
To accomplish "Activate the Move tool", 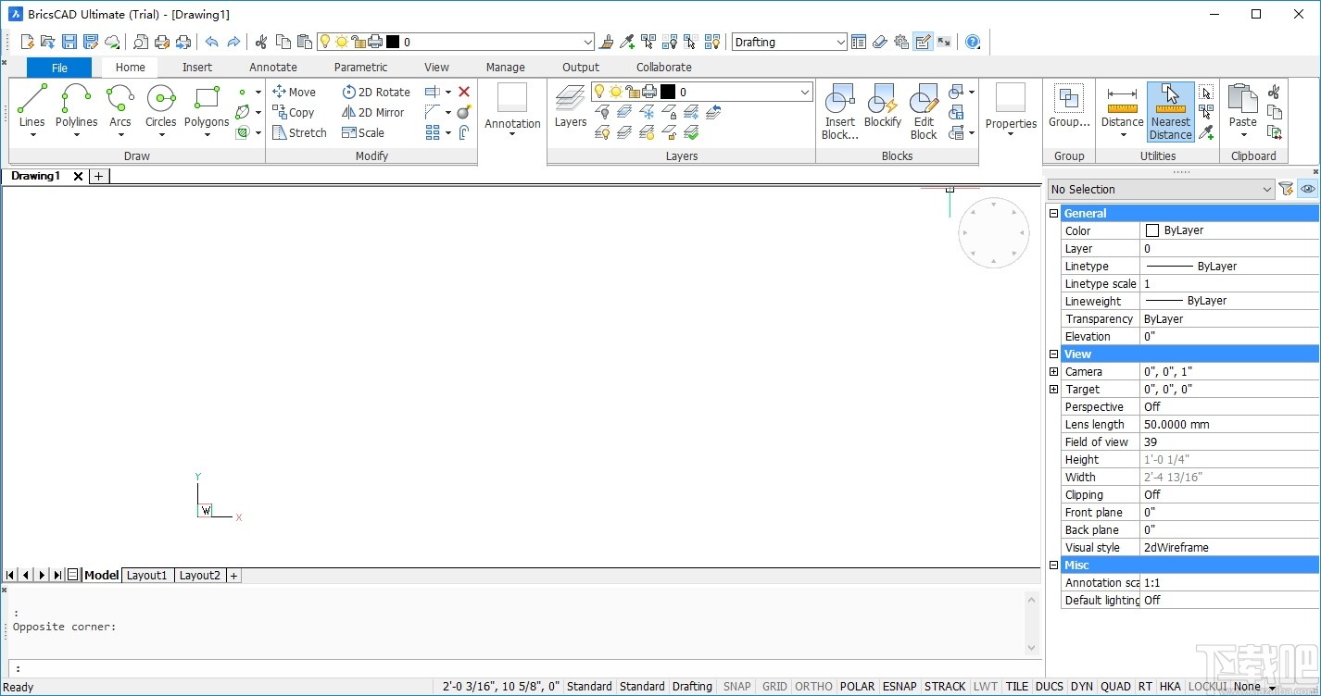I will click(295, 91).
